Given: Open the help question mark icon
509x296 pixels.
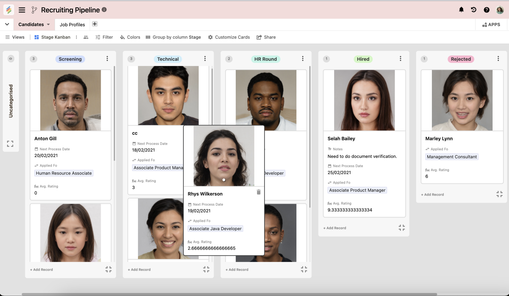Looking at the screenshot, I should click(487, 10).
